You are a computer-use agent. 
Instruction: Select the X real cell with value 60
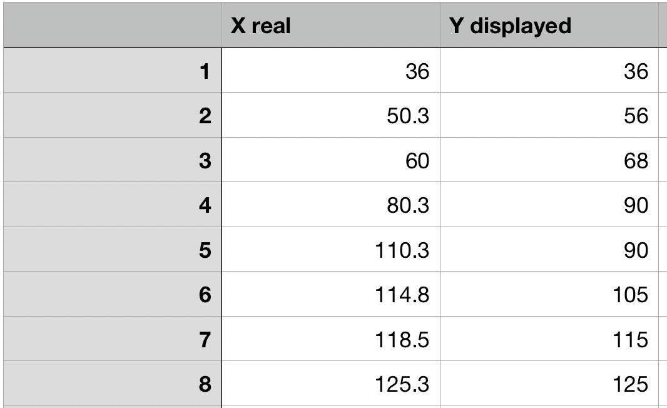[x=330, y=161]
